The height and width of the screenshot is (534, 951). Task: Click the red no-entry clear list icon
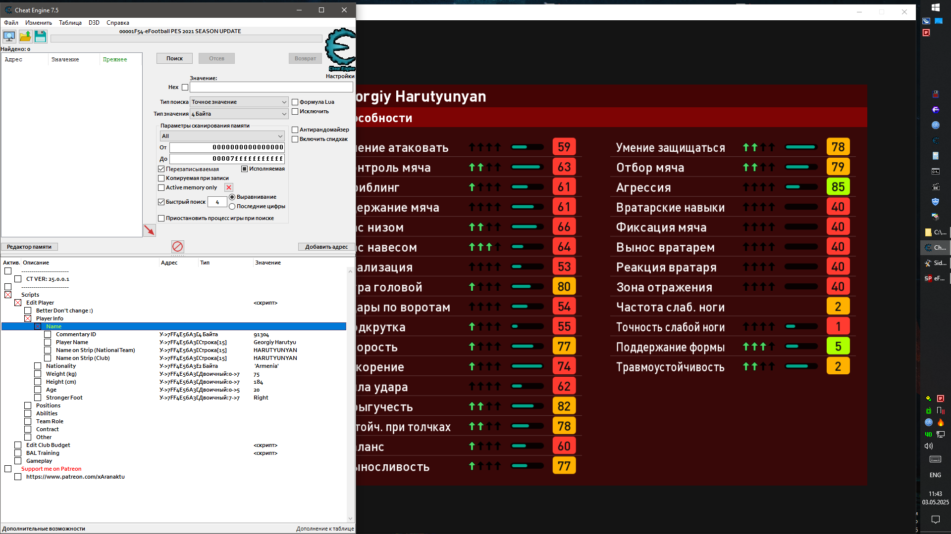[178, 246]
